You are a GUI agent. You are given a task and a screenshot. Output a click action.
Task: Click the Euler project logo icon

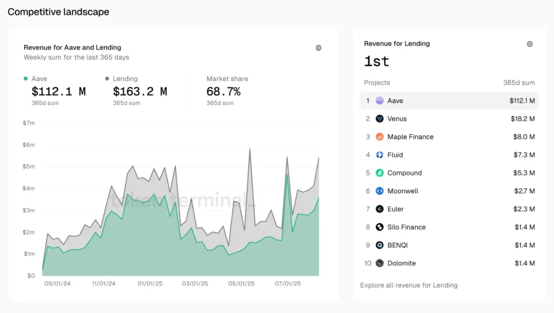point(379,209)
